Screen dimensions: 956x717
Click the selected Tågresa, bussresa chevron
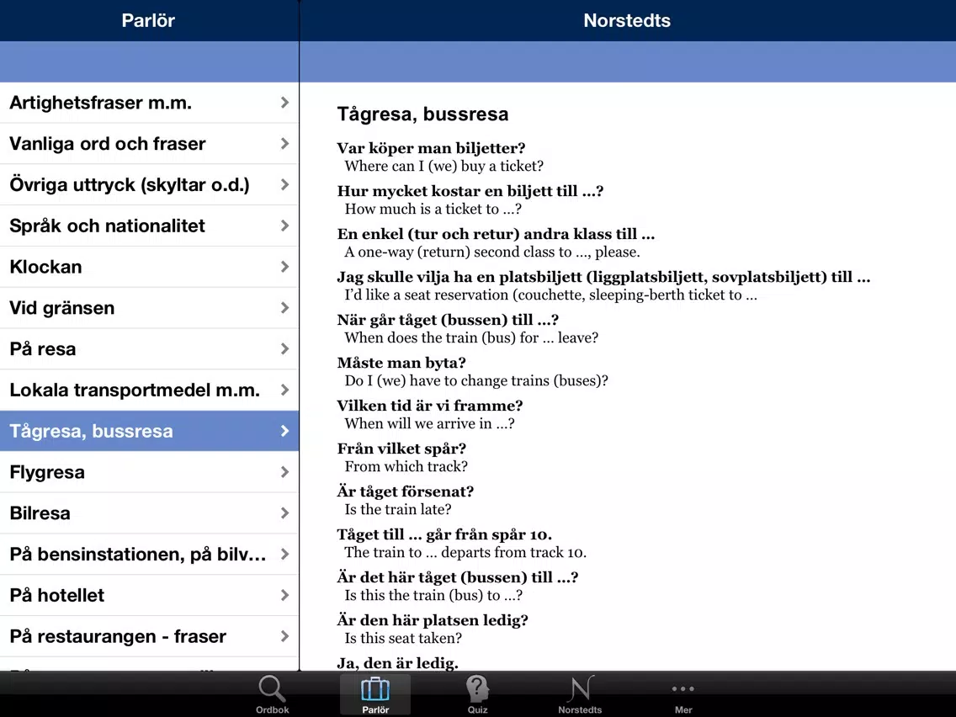[284, 431]
